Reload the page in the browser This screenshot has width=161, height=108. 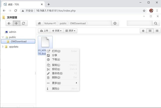[x=16, y=11]
